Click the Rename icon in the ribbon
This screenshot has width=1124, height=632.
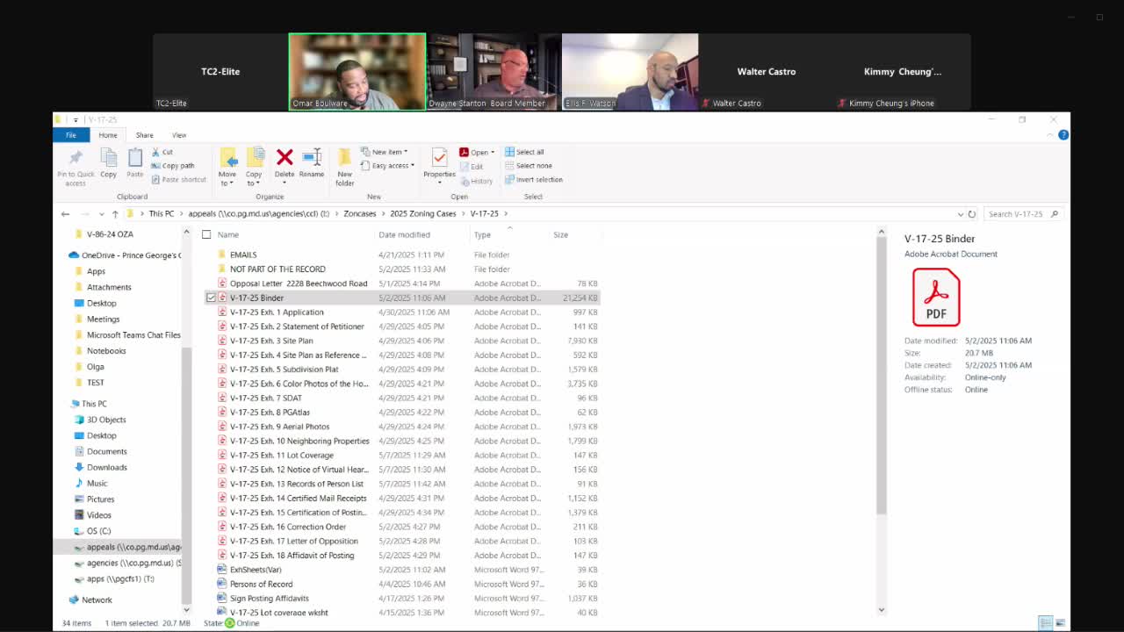(x=312, y=162)
